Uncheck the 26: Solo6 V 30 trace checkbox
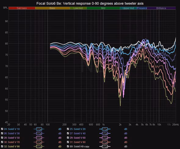The height and width of the screenshot is (149, 180). coord(2,133)
